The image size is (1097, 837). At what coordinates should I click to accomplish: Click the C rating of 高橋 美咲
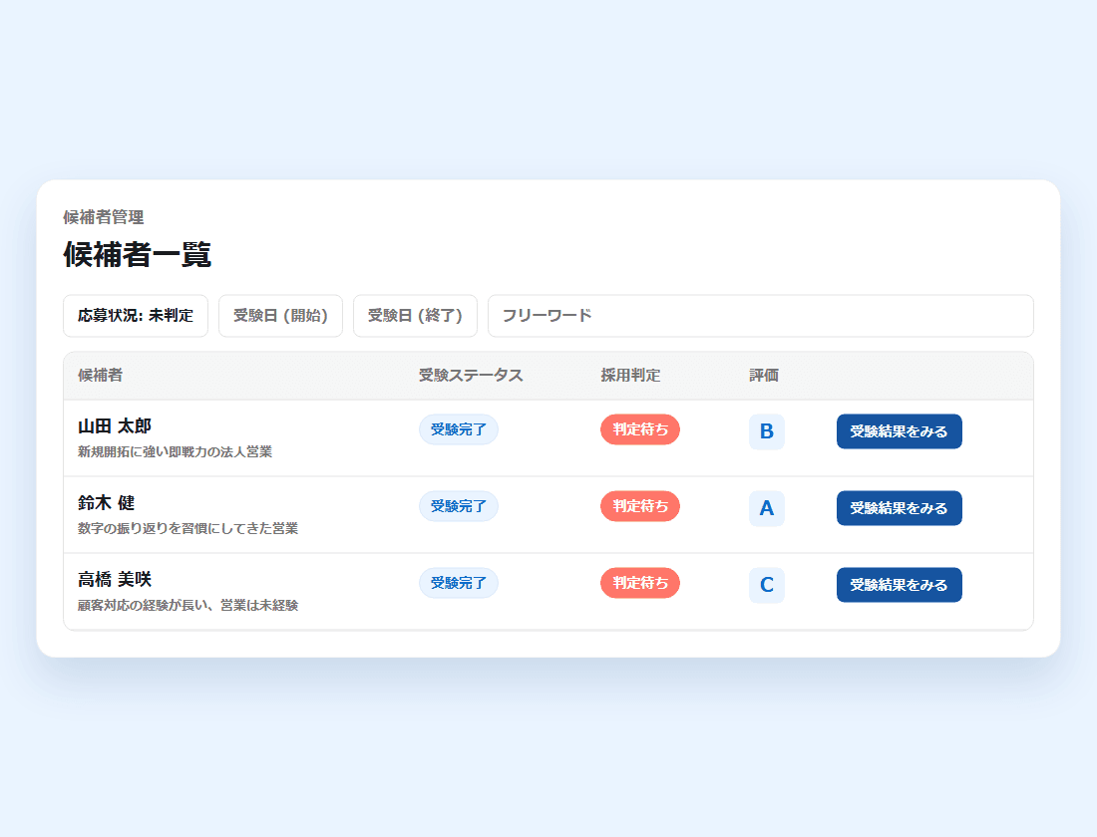click(x=767, y=585)
